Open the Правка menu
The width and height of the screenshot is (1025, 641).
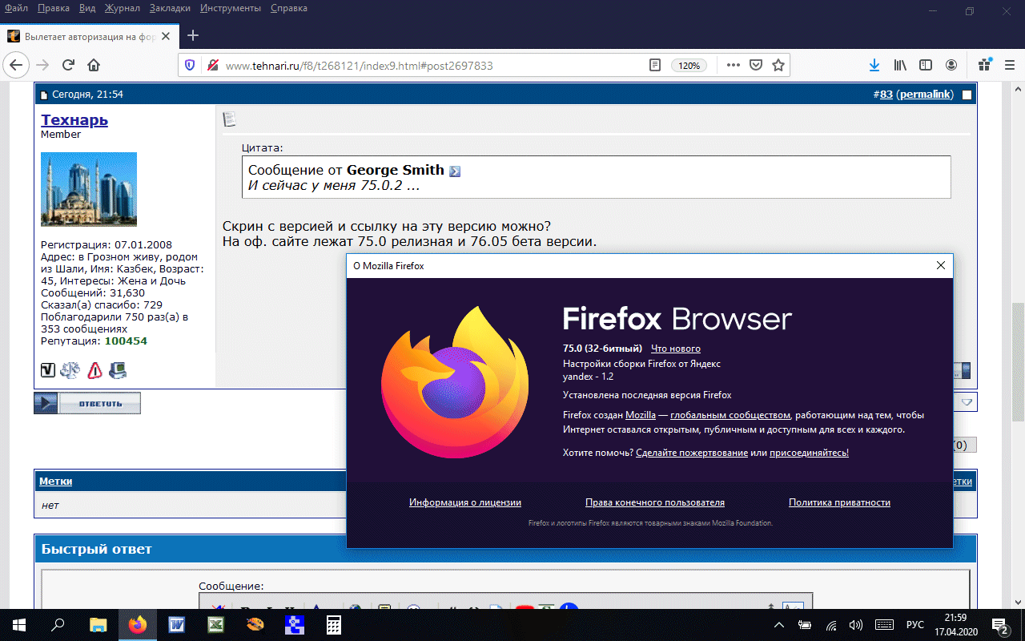click(x=54, y=8)
